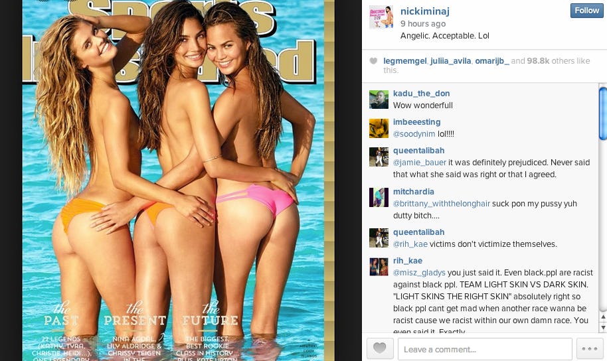Click mitchardia's avatar picture

click(x=379, y=198)
